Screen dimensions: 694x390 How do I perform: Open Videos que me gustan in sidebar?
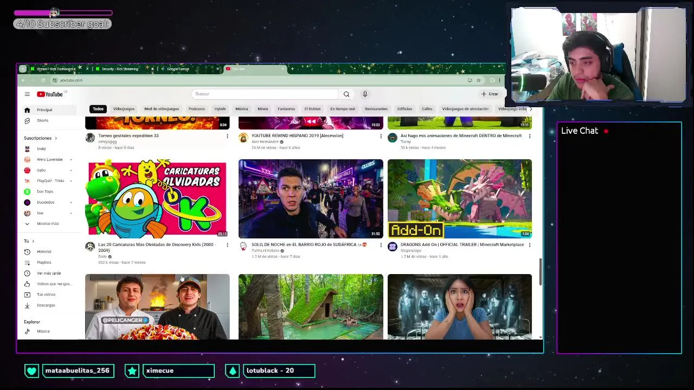tap(48, 284)
